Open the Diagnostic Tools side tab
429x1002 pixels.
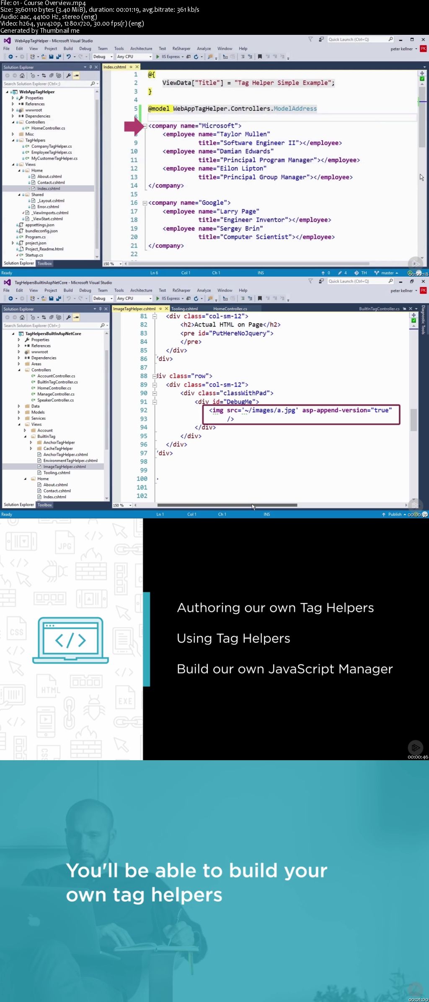423,320
